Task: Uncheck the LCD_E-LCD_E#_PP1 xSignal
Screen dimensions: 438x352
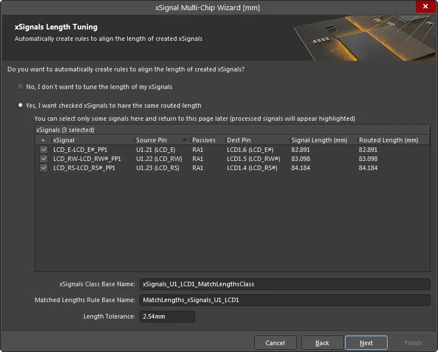Action: [44, 150]
